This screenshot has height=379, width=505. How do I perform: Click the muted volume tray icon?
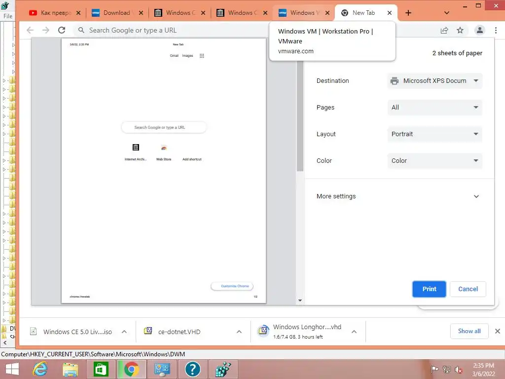(459, 370)
